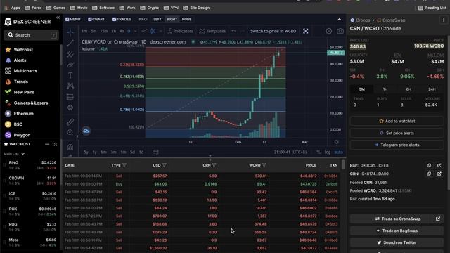
Task: Open Reading List in bookmarks bar
Action: pos(432,8)
